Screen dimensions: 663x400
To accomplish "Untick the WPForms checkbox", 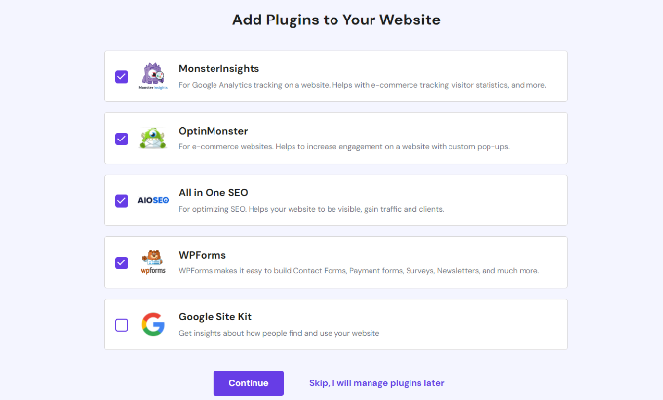I will (121, 262).
